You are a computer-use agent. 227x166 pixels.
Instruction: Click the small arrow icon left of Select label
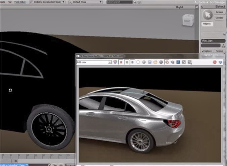point(202,7)
